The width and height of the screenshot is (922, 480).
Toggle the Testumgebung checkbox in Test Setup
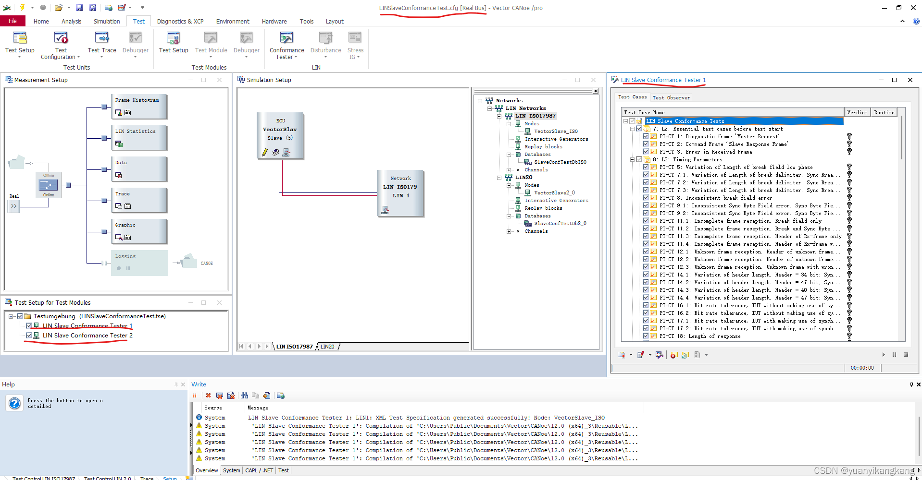point(20,316)
